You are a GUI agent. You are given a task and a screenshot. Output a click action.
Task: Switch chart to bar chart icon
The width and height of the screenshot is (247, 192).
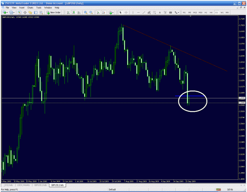point(68,12)
